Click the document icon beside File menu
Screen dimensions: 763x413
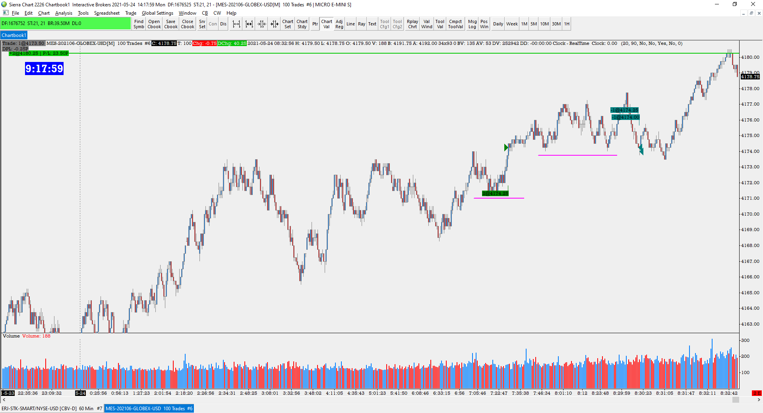6,13
